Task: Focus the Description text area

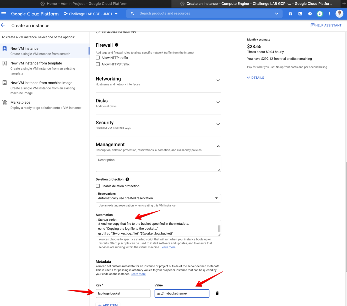Action: pyautogui.click(x=158, y=164)
